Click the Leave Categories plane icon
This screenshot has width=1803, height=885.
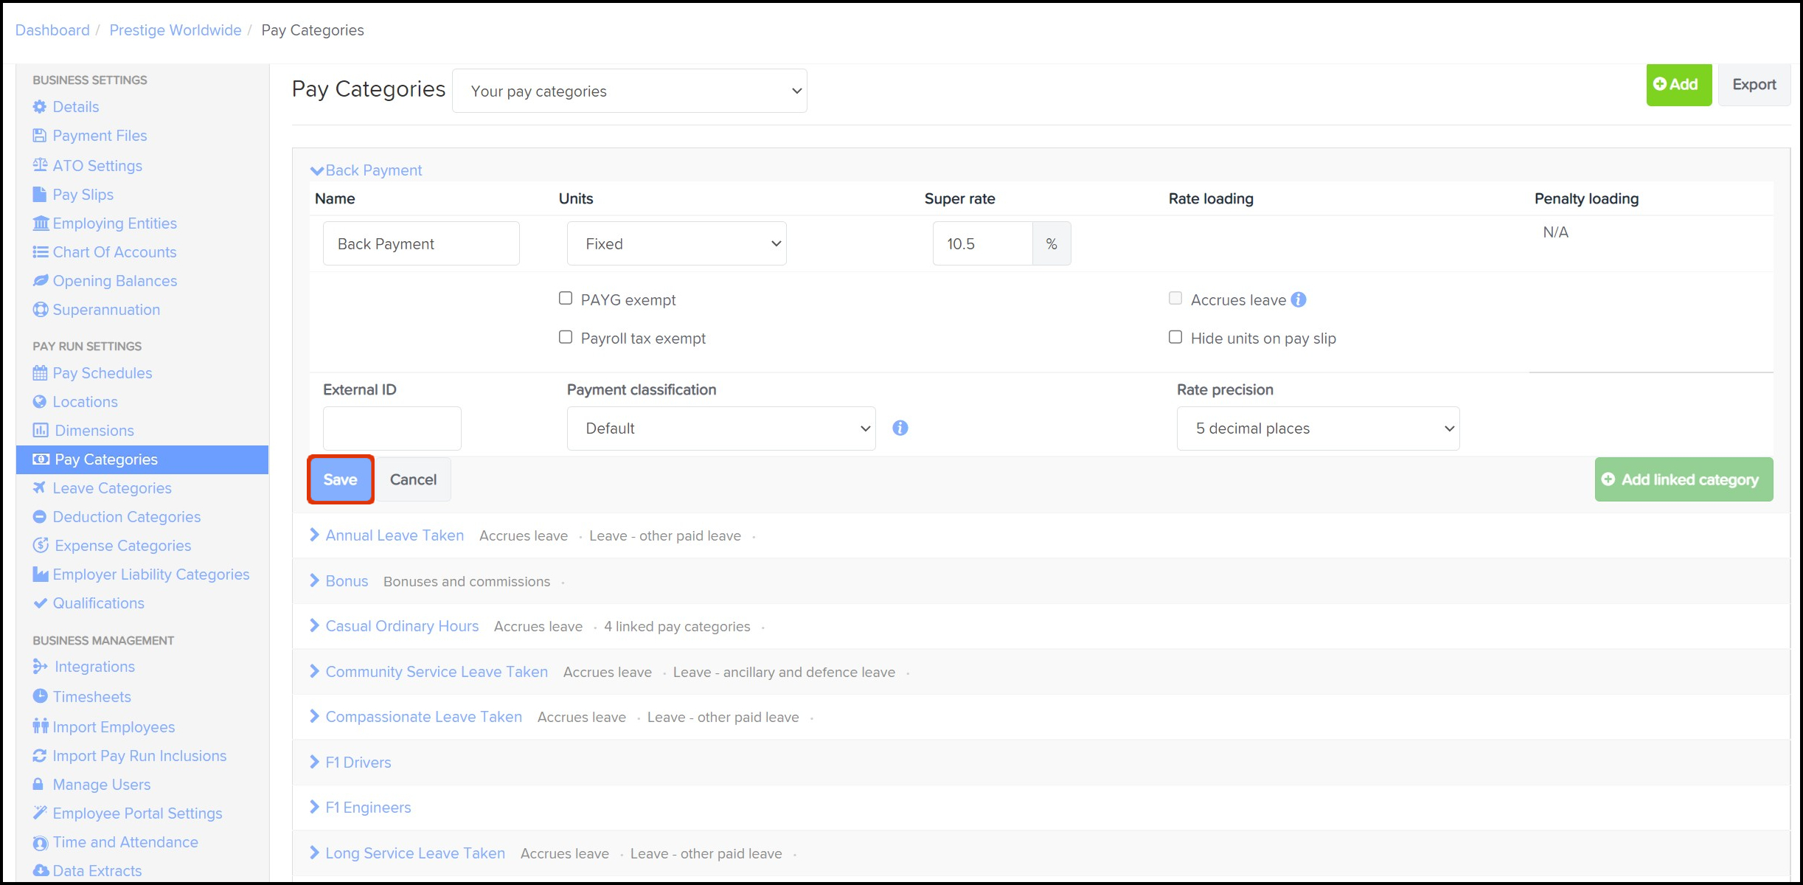pyautogui.click(x=40, y=488)
